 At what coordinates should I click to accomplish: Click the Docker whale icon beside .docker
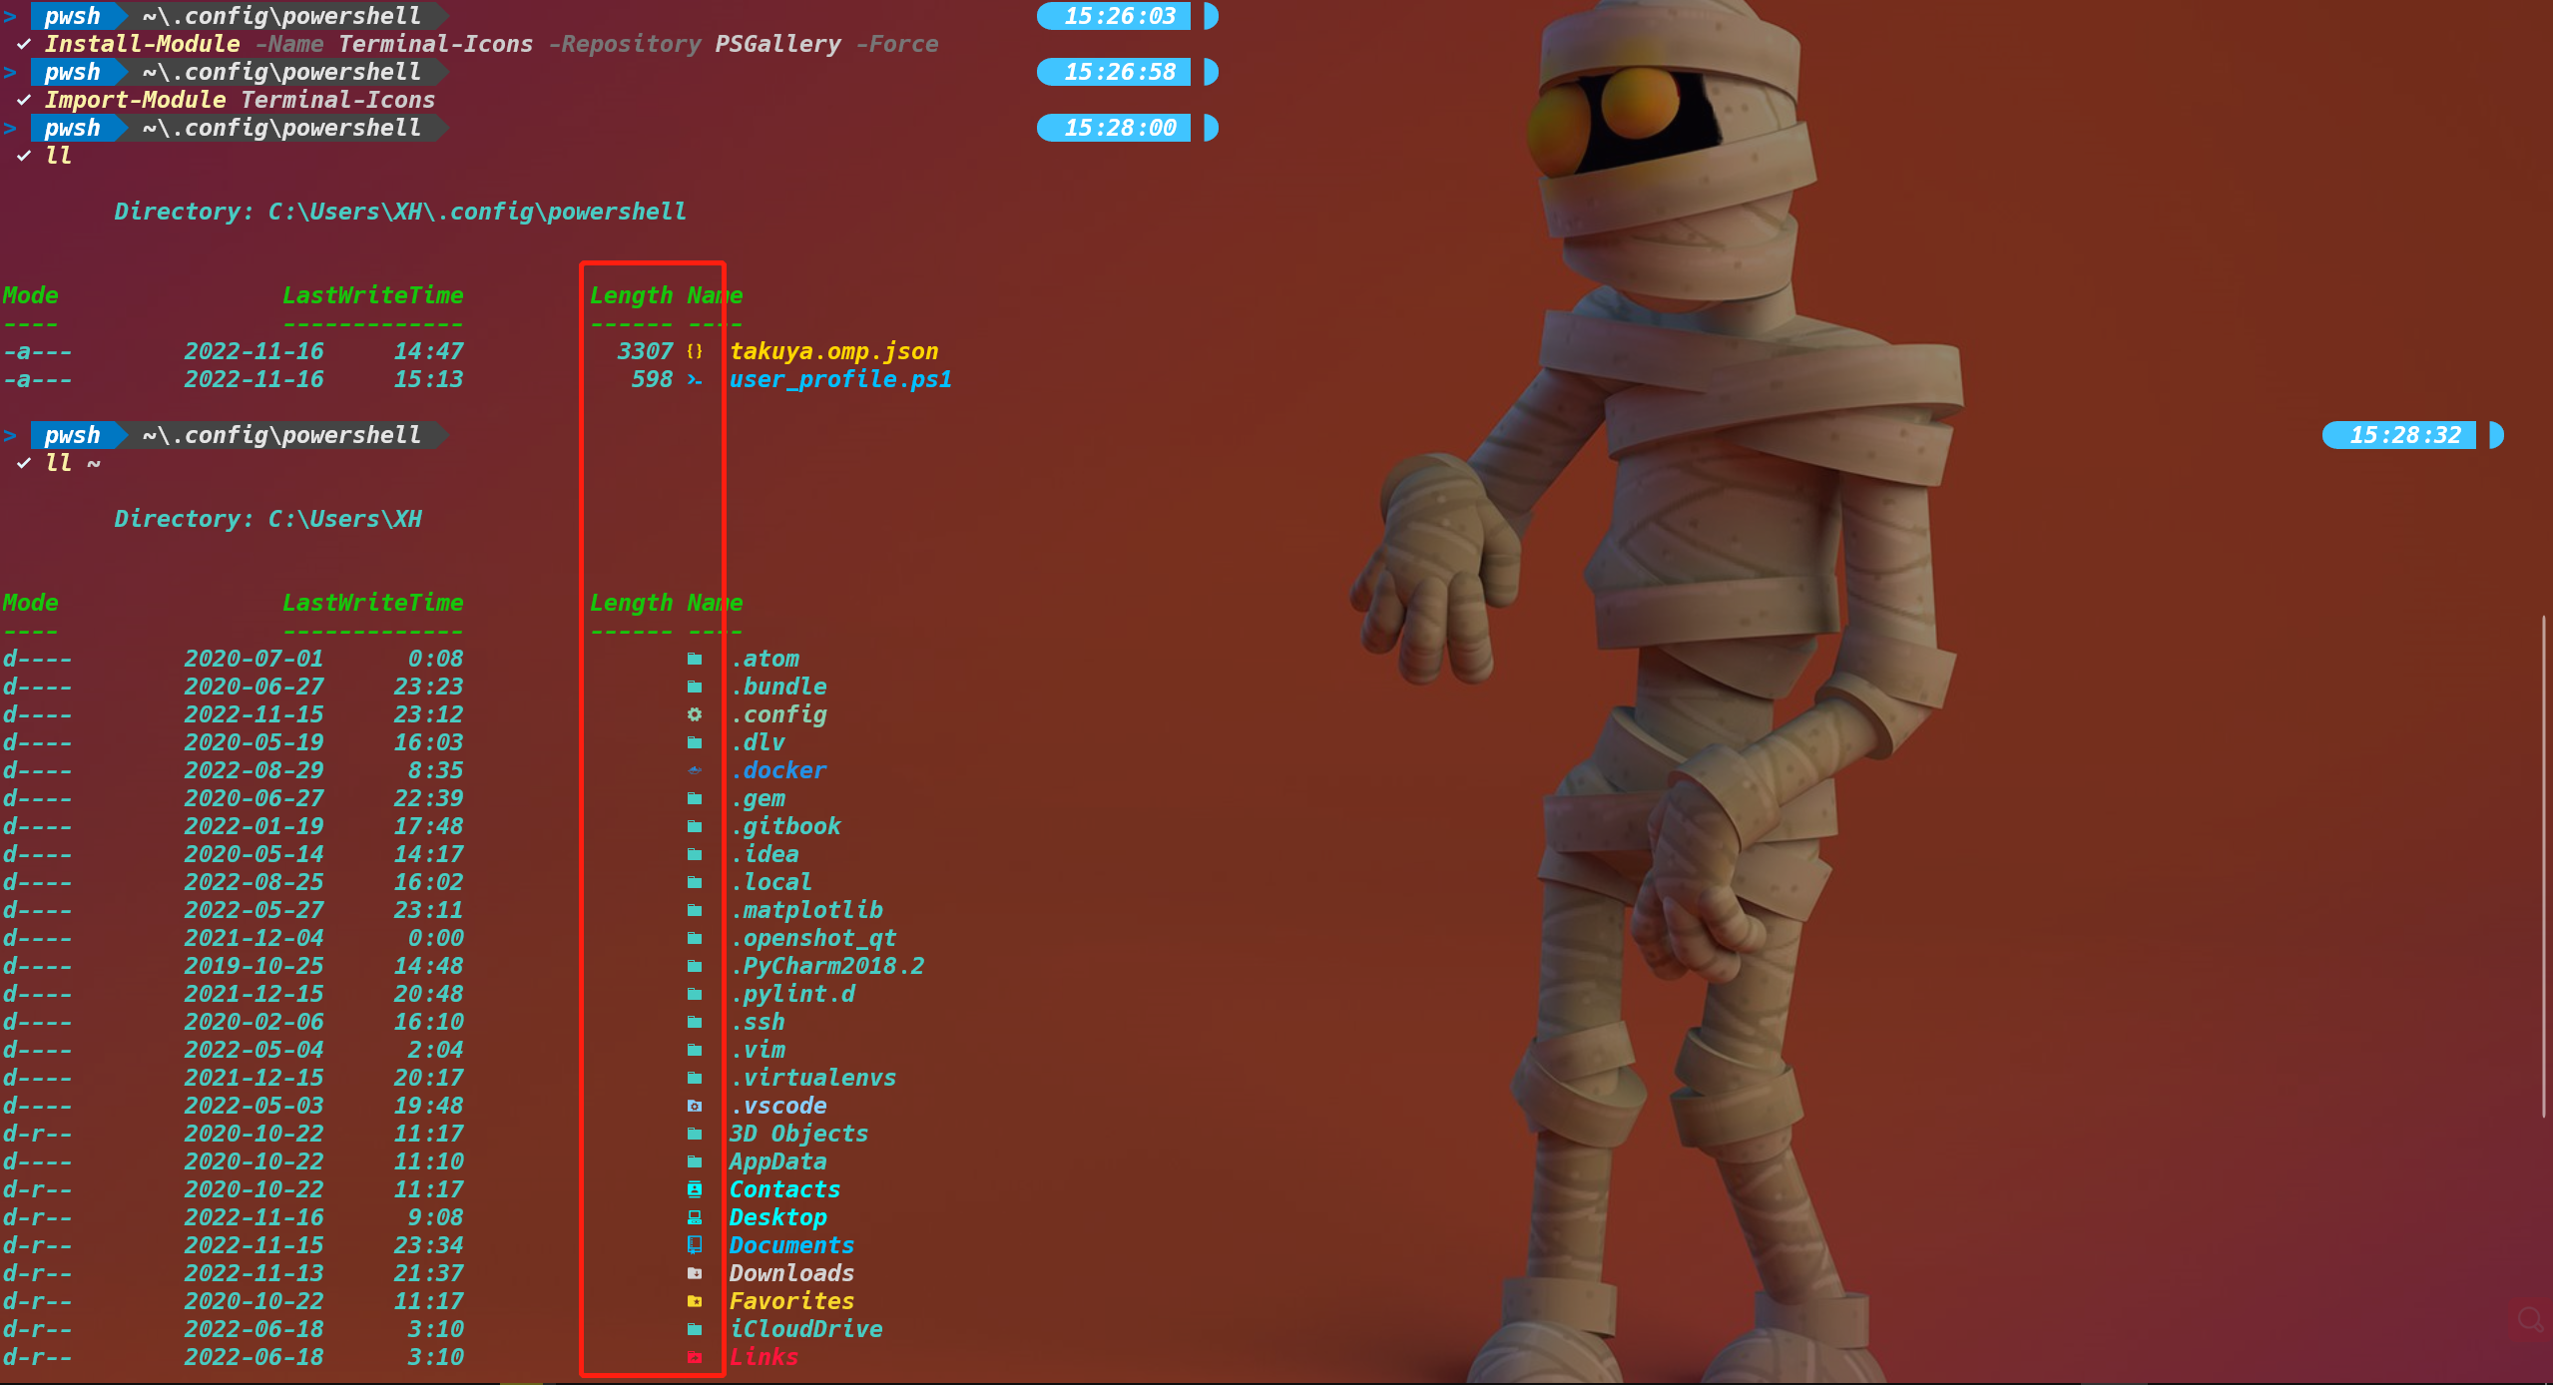pyautogui.click(x=695, y=770)
